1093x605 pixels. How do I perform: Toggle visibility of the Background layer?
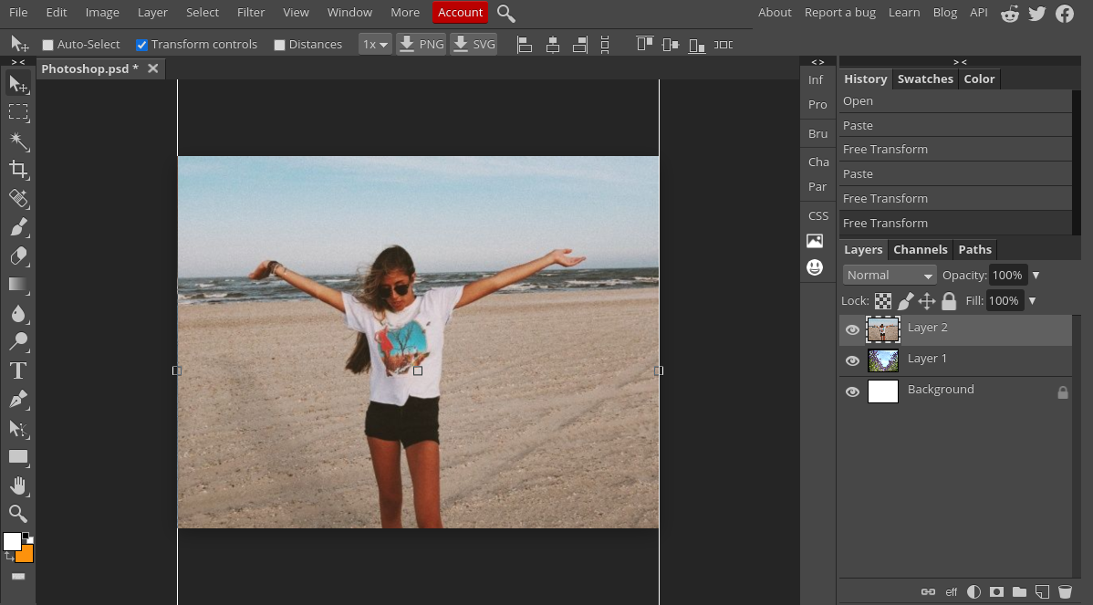852,391
